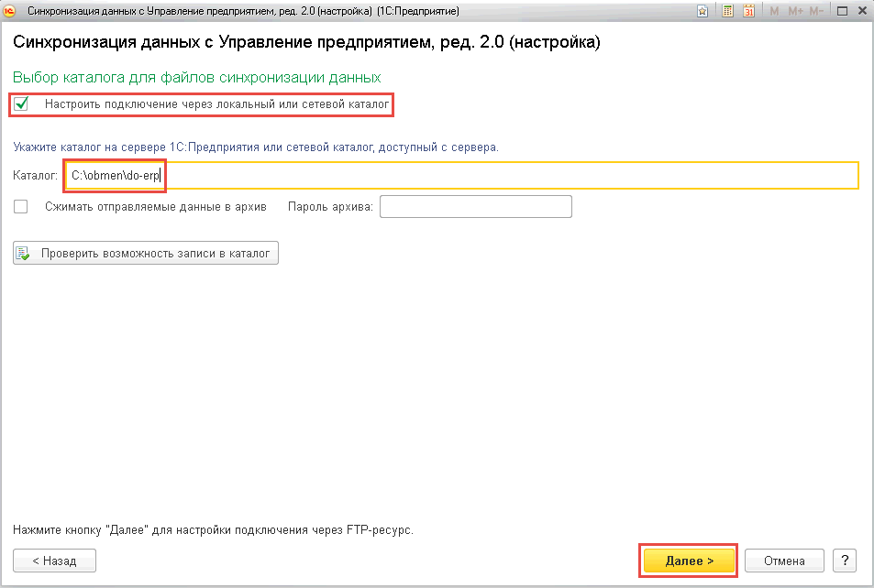Close the synchronization settings window
Image resolution: width=874 pixels, height=588 pixels.
click(x=862, y=11)
